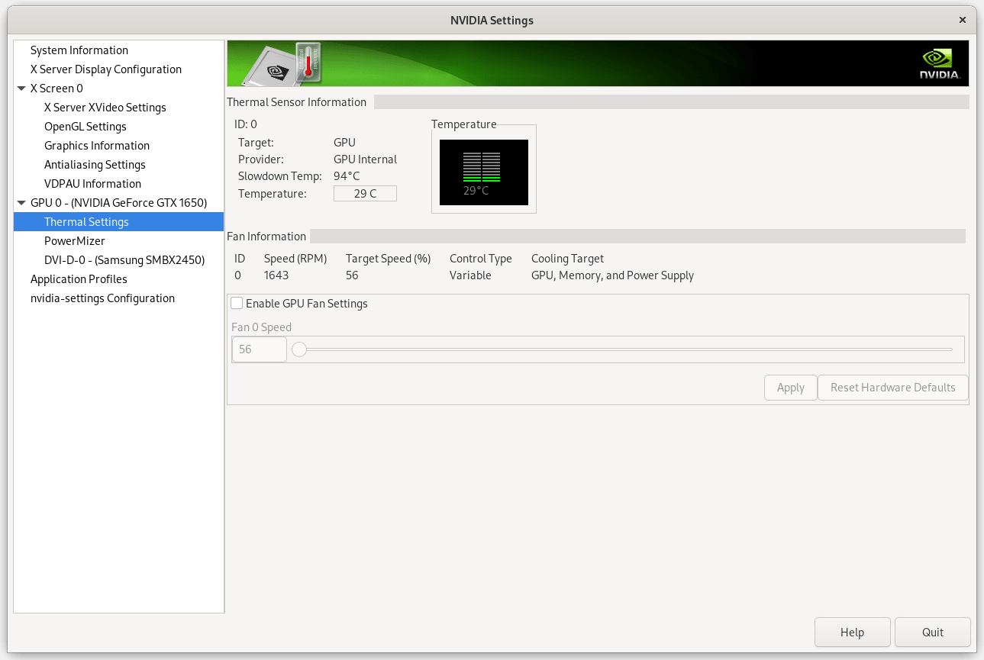
Task: Click Reset Hardware Defaults
Action: point(892,387)
